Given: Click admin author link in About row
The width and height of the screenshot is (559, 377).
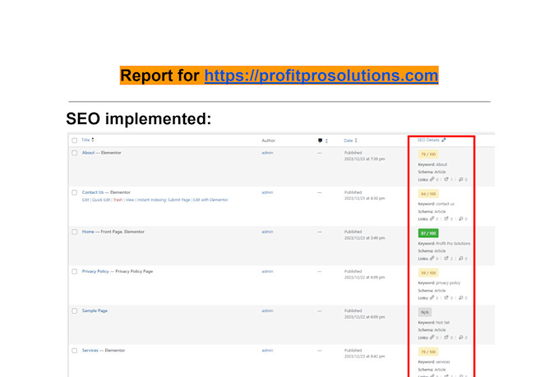Looking at the screenshot, I should click(x=267, y=153).
